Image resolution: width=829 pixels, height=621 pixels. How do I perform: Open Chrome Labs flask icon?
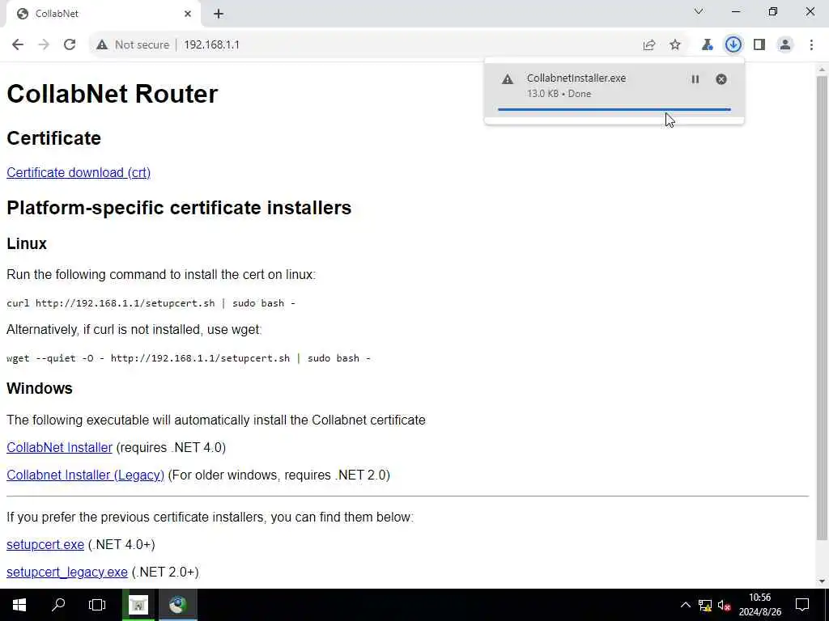coord(707,45)
